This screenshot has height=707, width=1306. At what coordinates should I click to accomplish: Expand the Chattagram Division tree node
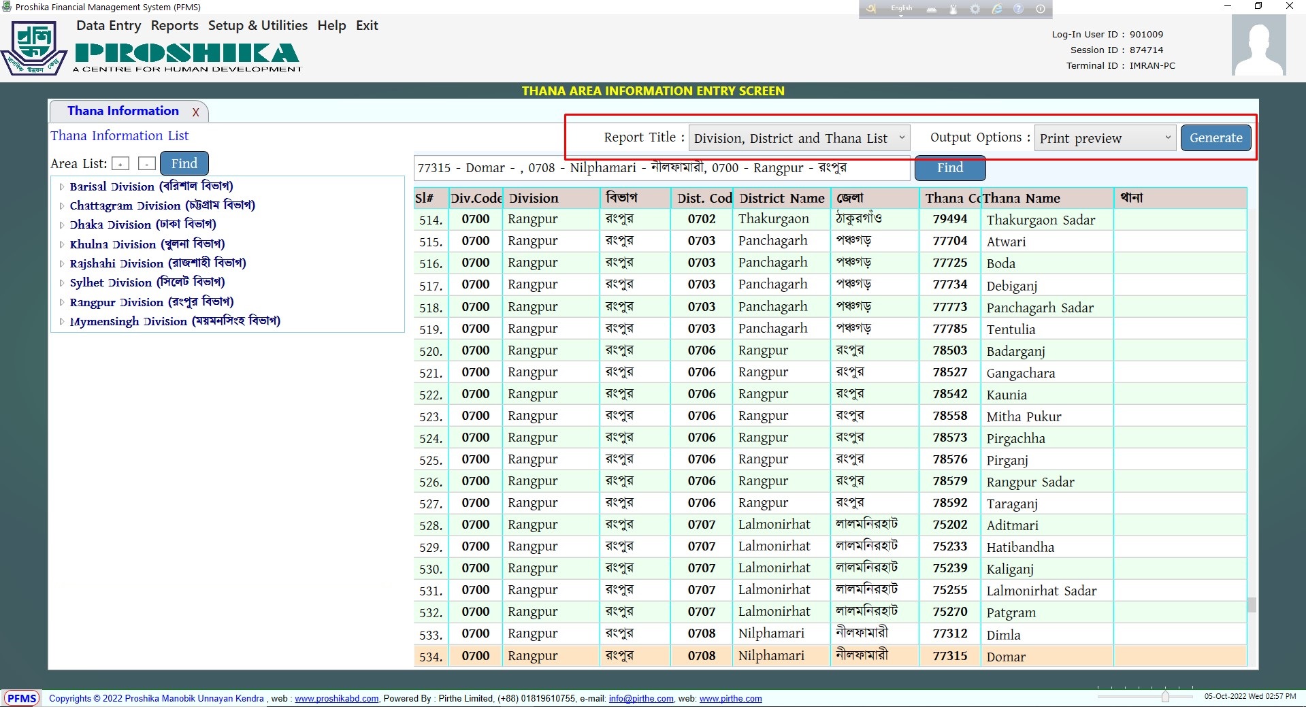62,205
